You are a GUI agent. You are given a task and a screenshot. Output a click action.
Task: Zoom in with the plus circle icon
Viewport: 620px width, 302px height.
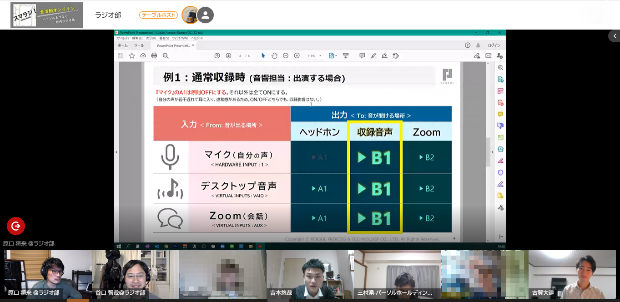(x=297, y=55)
